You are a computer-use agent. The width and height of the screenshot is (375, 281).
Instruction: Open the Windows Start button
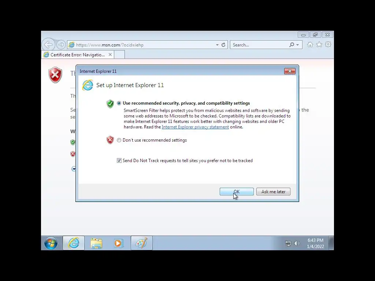pos(51,243)
